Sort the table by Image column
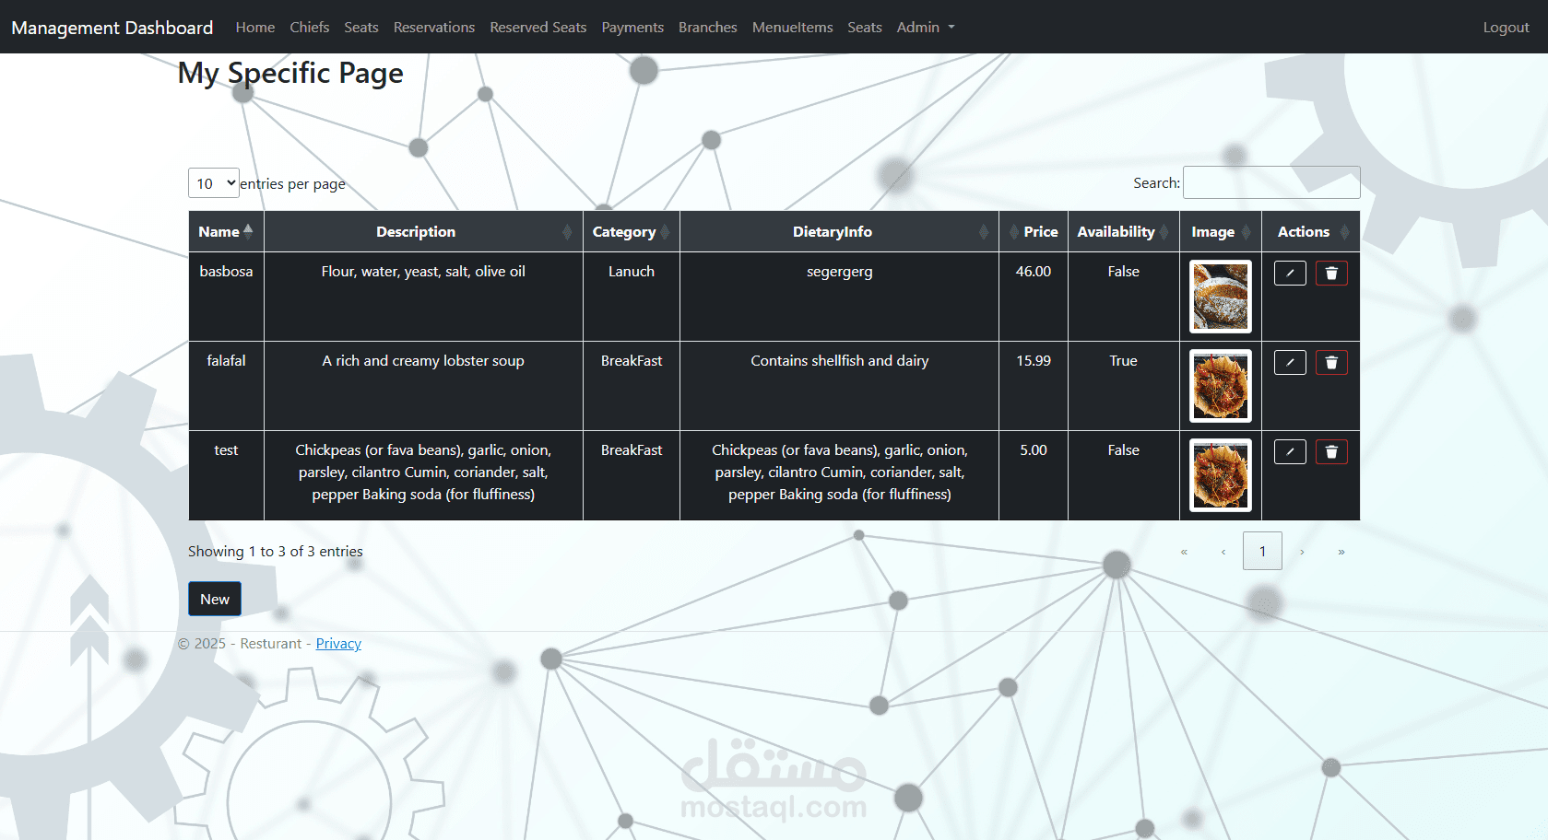Screen dimensions: 1548x840 click(1221, 232)
